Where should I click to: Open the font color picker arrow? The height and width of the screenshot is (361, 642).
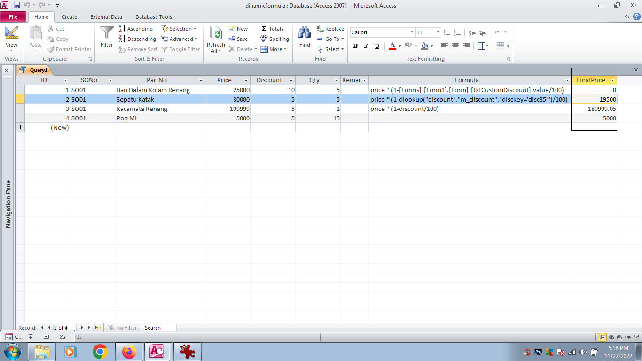pos(399,46)
